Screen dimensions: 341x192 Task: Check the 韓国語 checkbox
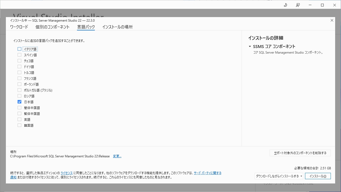19,125
